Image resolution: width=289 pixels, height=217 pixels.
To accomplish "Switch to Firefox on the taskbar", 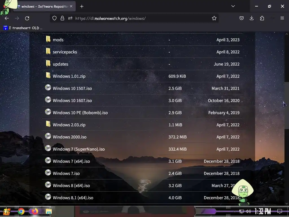I will [35, 211].
